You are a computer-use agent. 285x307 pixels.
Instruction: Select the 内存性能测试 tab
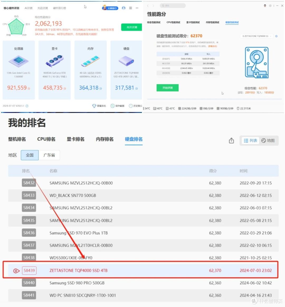point(213,22)
